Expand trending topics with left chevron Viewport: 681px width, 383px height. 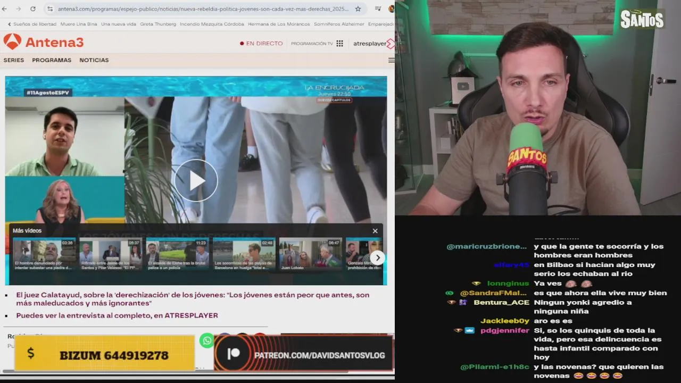point(9,24)
